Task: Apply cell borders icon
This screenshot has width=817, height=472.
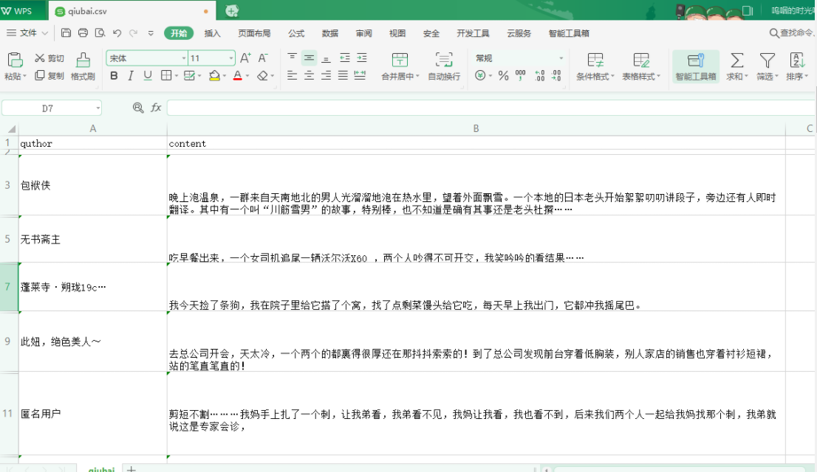Action: pyautogui.click(x=166, y=76)
